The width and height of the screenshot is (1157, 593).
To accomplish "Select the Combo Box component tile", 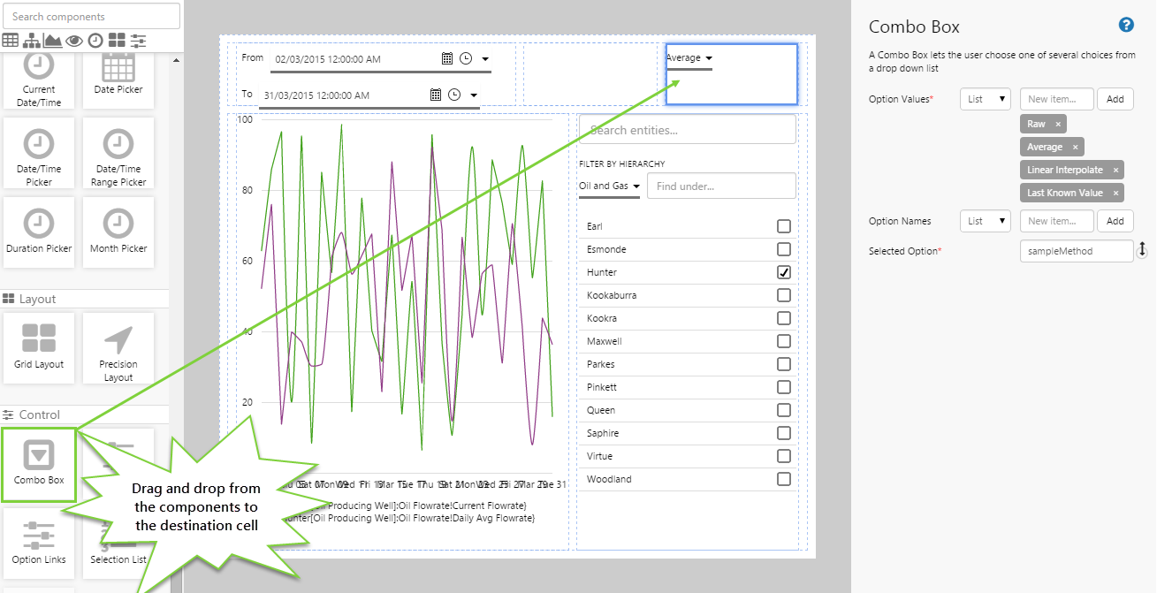I will 39,464.
